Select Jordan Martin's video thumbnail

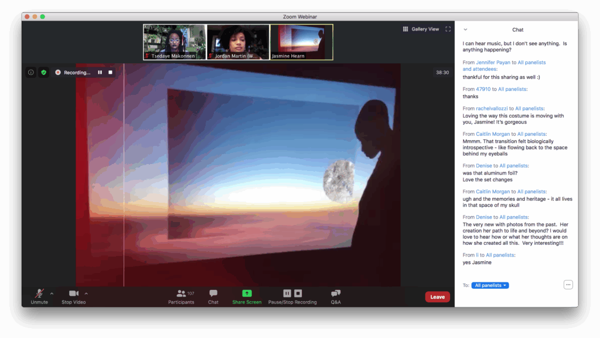tap(238, 42)
